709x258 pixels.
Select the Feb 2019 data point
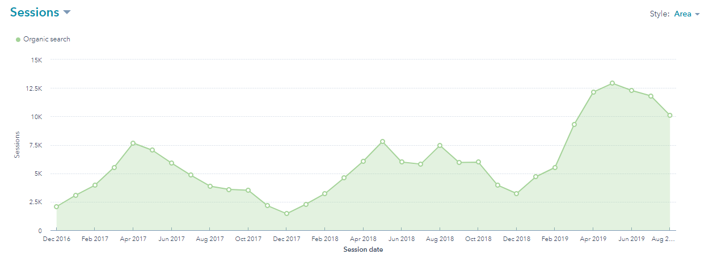point(555,167)
